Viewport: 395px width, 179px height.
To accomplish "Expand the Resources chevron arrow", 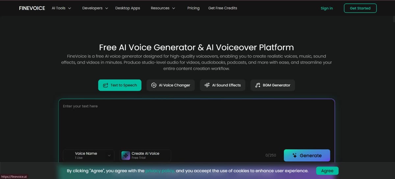I will pos(173,8).
